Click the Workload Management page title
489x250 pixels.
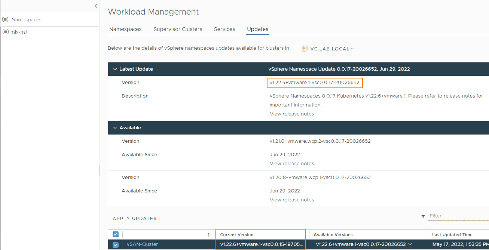tap(153, 12)
